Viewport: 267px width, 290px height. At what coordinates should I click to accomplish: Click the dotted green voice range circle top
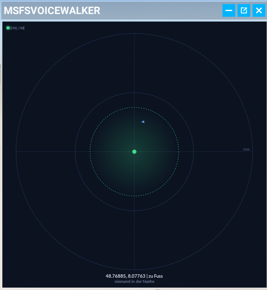(x=134, y=107)
